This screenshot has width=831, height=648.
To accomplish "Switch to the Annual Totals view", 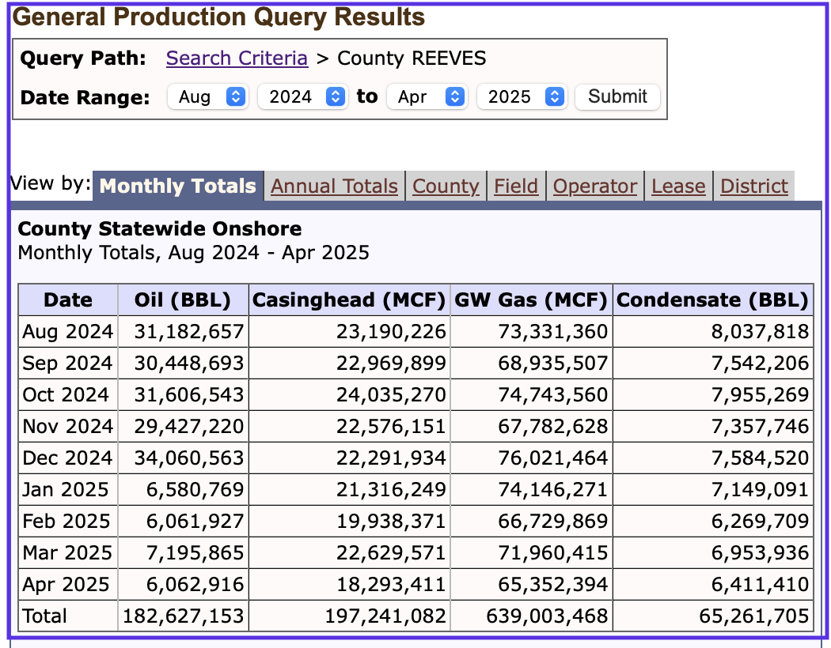I will 334,186.
